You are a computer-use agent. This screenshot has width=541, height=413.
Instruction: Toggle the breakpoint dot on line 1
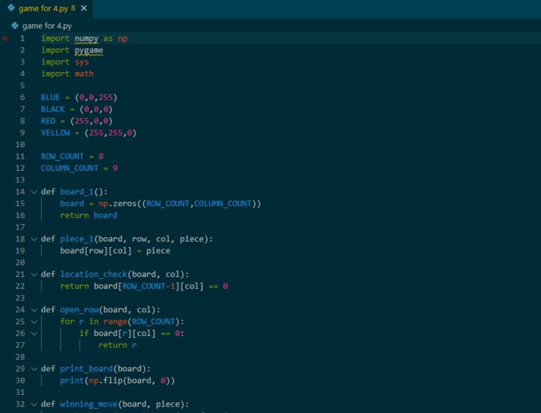pyautogui.click(x=4, y=39)
